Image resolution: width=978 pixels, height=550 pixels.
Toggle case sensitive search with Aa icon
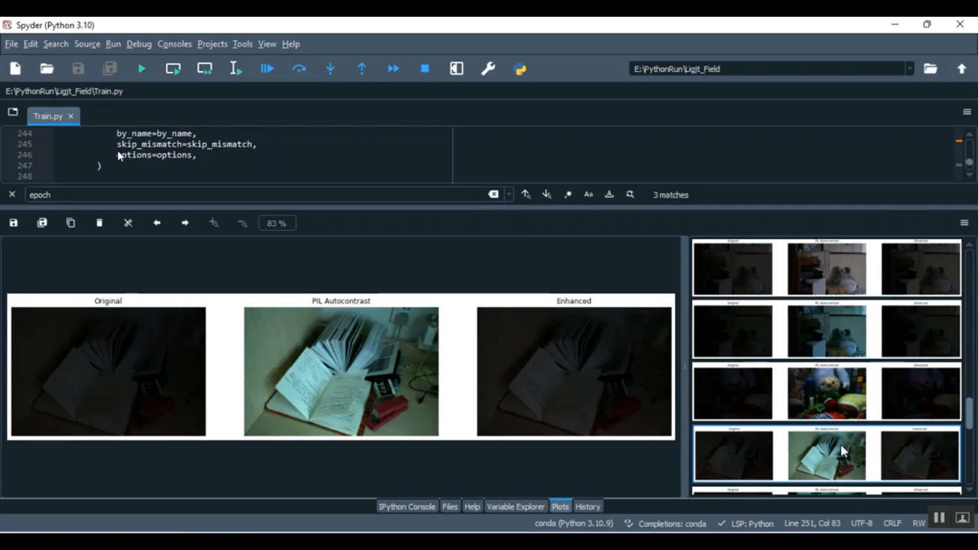coord(588,194)
